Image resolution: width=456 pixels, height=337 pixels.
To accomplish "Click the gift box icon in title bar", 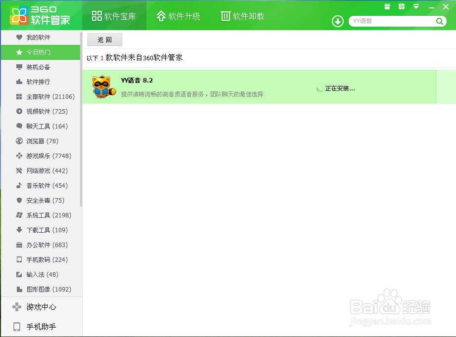I will (387, 6).
